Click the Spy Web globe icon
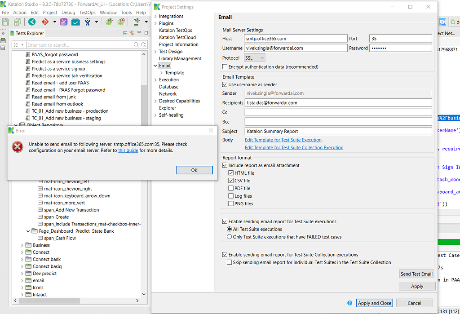The image size is (460, 314). tap(110, 21)
